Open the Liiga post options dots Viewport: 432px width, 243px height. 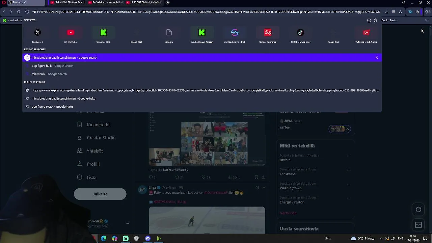pyautogui.click(x=263, y=188)
